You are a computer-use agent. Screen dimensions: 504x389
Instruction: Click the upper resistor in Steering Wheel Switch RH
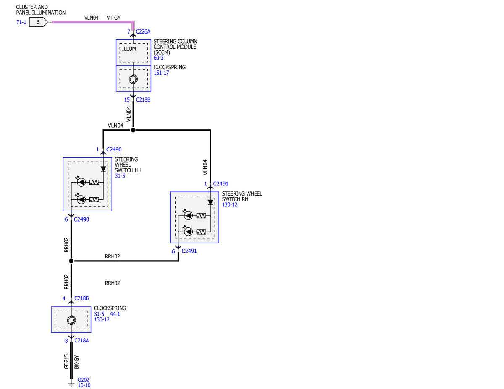click(x=201, y=215)
